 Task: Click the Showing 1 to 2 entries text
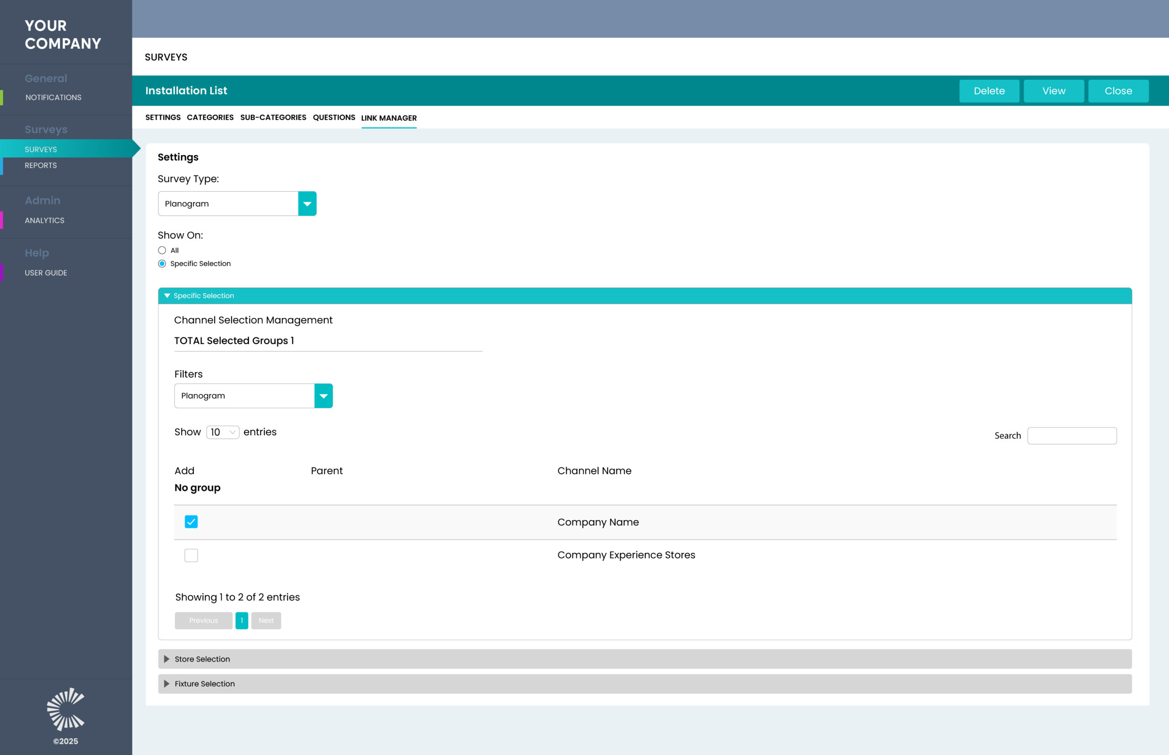pyautogui.click(x=237, y=597)
